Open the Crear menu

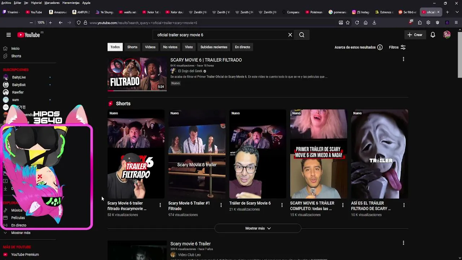[415, 35]
